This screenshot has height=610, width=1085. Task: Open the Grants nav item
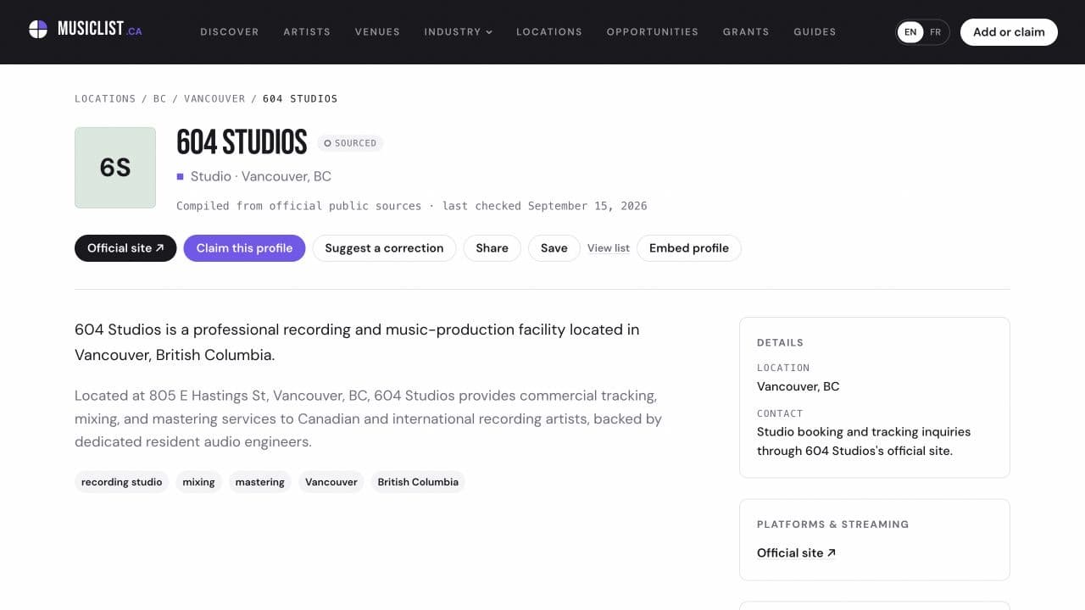point(746,32)
